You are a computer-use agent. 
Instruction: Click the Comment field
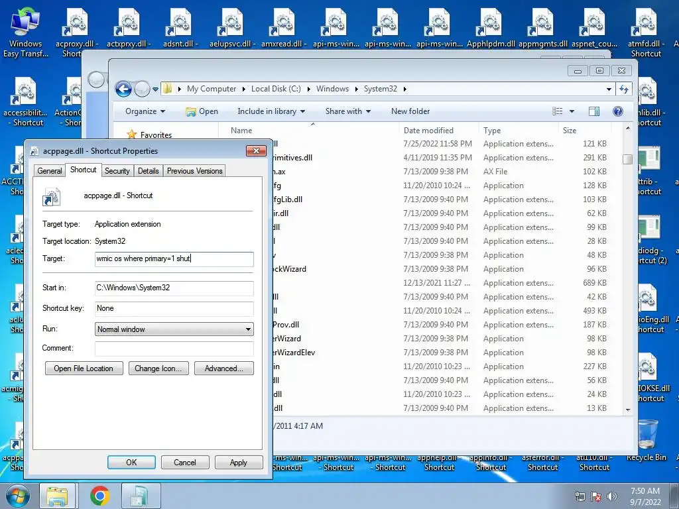click(x=174, y=349)
